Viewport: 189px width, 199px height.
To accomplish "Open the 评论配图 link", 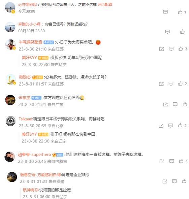I will [x=105, y=5].
